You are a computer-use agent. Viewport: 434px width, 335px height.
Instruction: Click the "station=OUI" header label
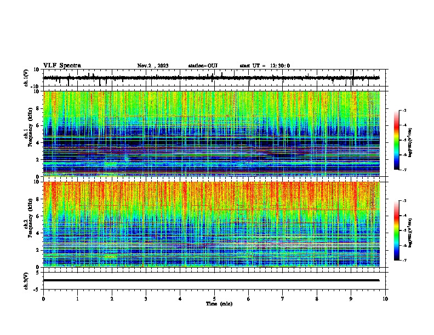point(203,66)
